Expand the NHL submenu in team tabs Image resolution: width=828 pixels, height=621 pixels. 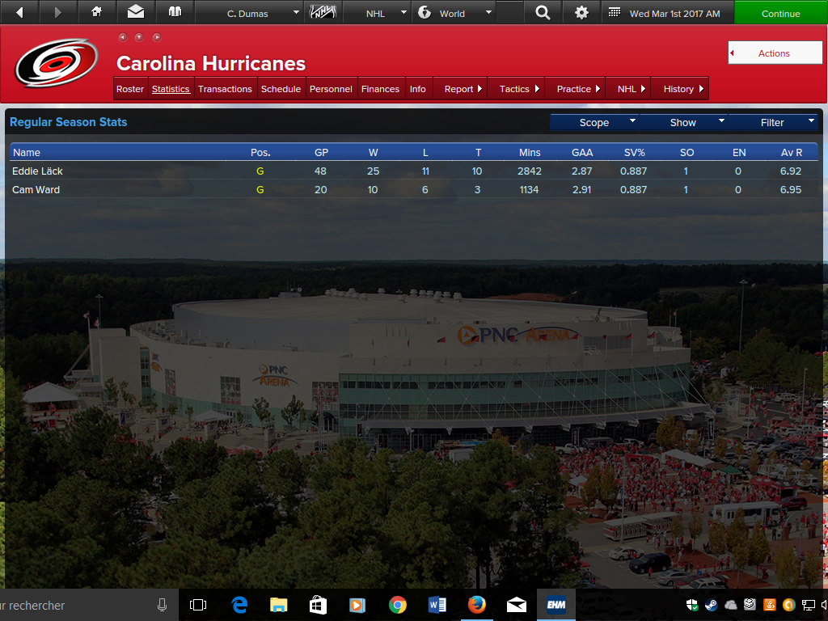(x=627, y=89)
